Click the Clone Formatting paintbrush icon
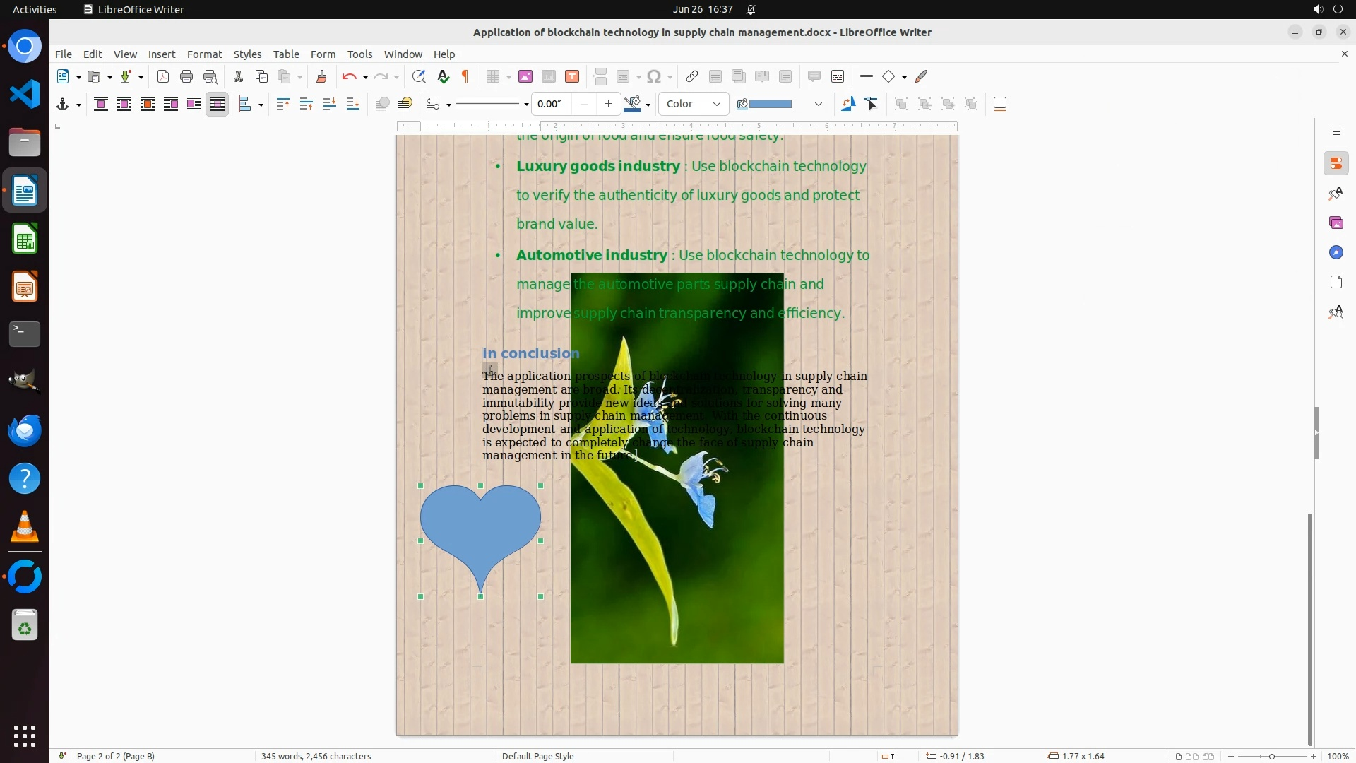 click(x=321, y=76)
